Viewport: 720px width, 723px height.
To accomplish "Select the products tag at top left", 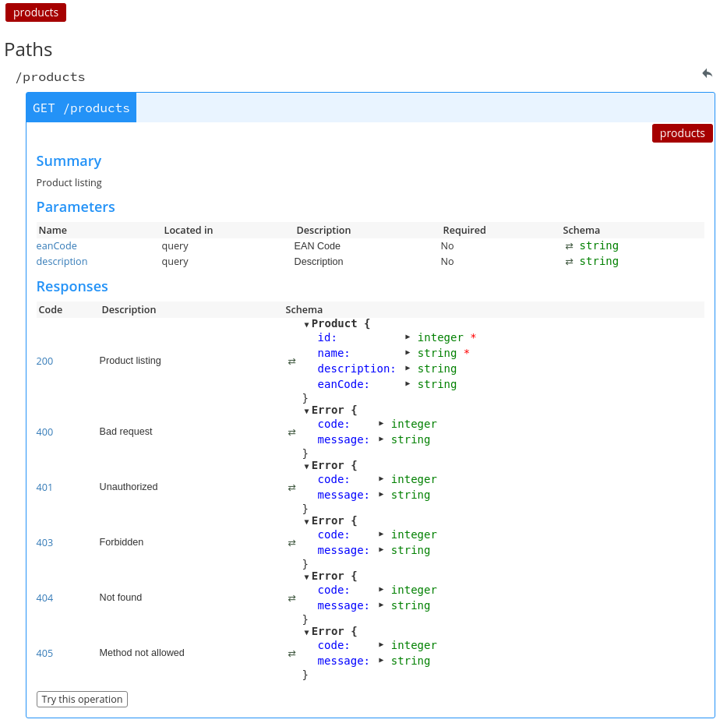I will 36,12.
